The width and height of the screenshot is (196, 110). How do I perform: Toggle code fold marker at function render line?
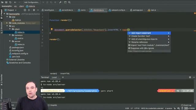pos(49,20)
